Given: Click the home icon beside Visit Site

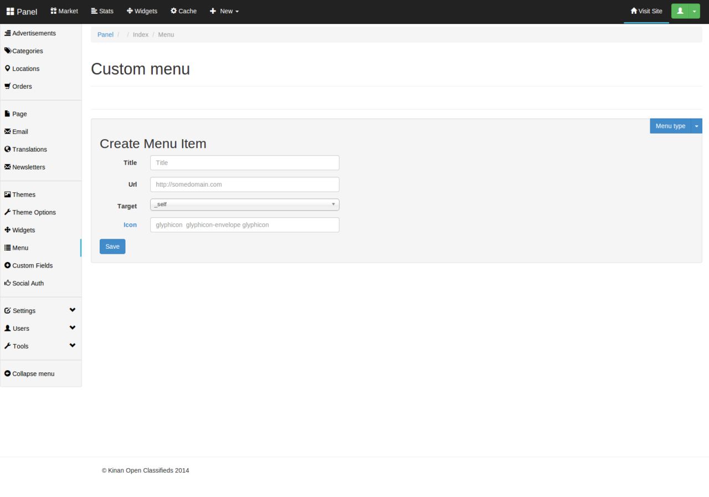Looking at the screenshot, I should click(x=634, y=11).
